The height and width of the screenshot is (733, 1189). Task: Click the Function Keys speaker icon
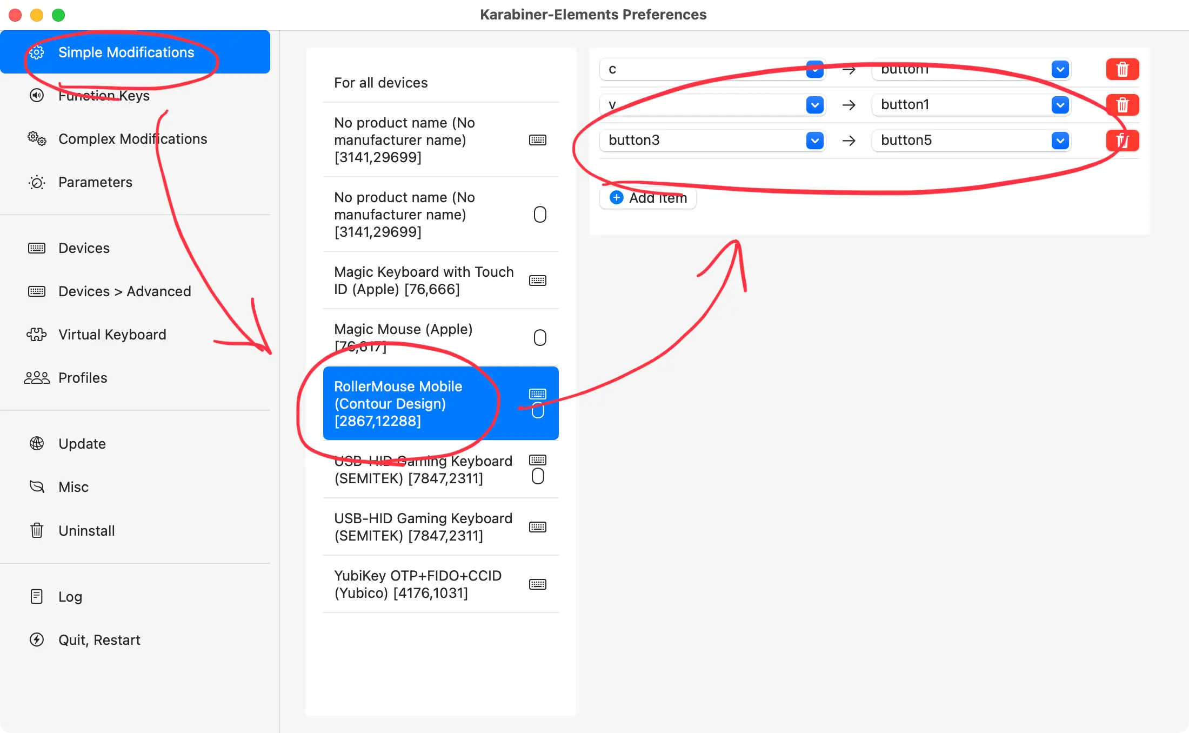tap(37, 96)
